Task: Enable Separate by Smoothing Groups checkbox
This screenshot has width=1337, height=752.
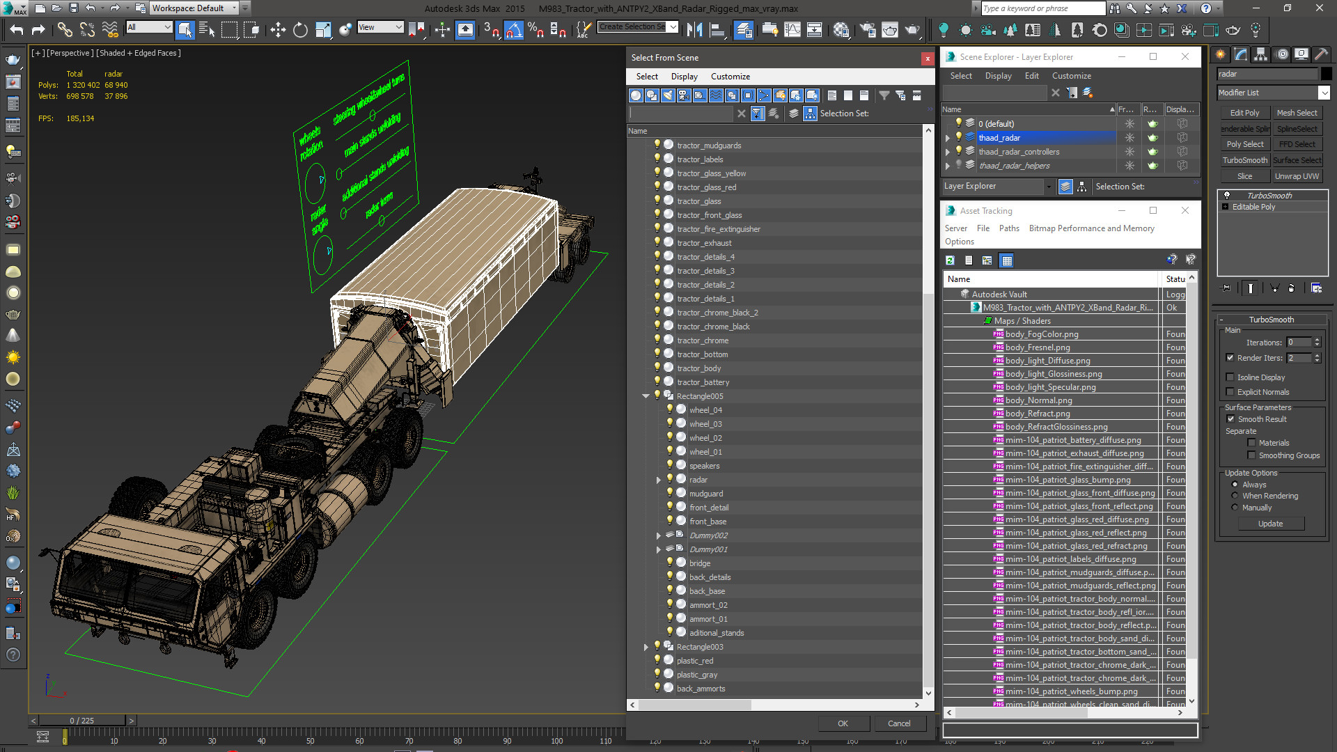Action: pyautogui.click(x=1251, y=455)
